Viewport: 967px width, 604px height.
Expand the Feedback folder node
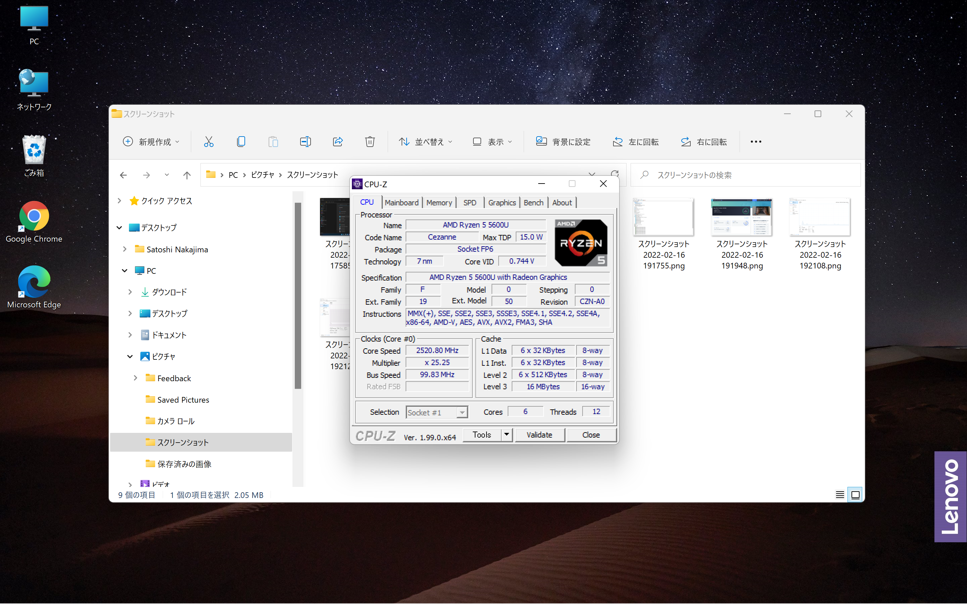pos(135,378)
